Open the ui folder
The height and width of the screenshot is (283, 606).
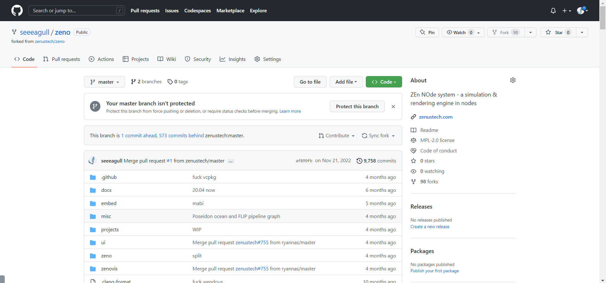coord(103,242)
